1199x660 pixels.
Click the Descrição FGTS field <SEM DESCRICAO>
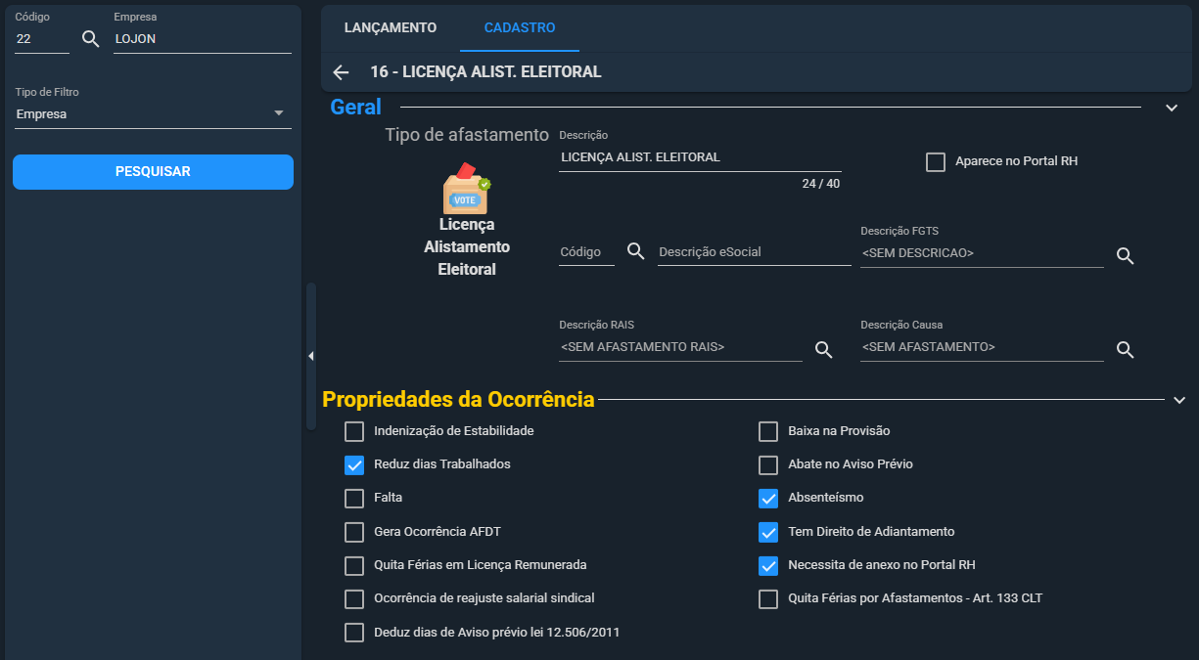point(982,254)
